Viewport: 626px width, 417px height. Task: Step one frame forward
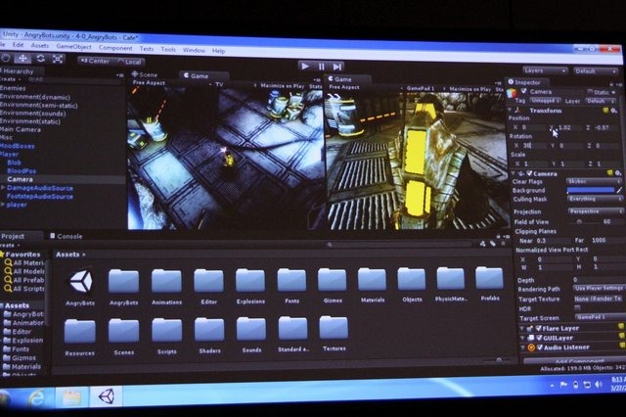coord(337,67)
